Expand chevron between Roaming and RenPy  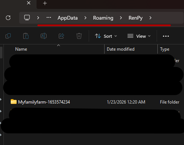[x=121, y=18]
